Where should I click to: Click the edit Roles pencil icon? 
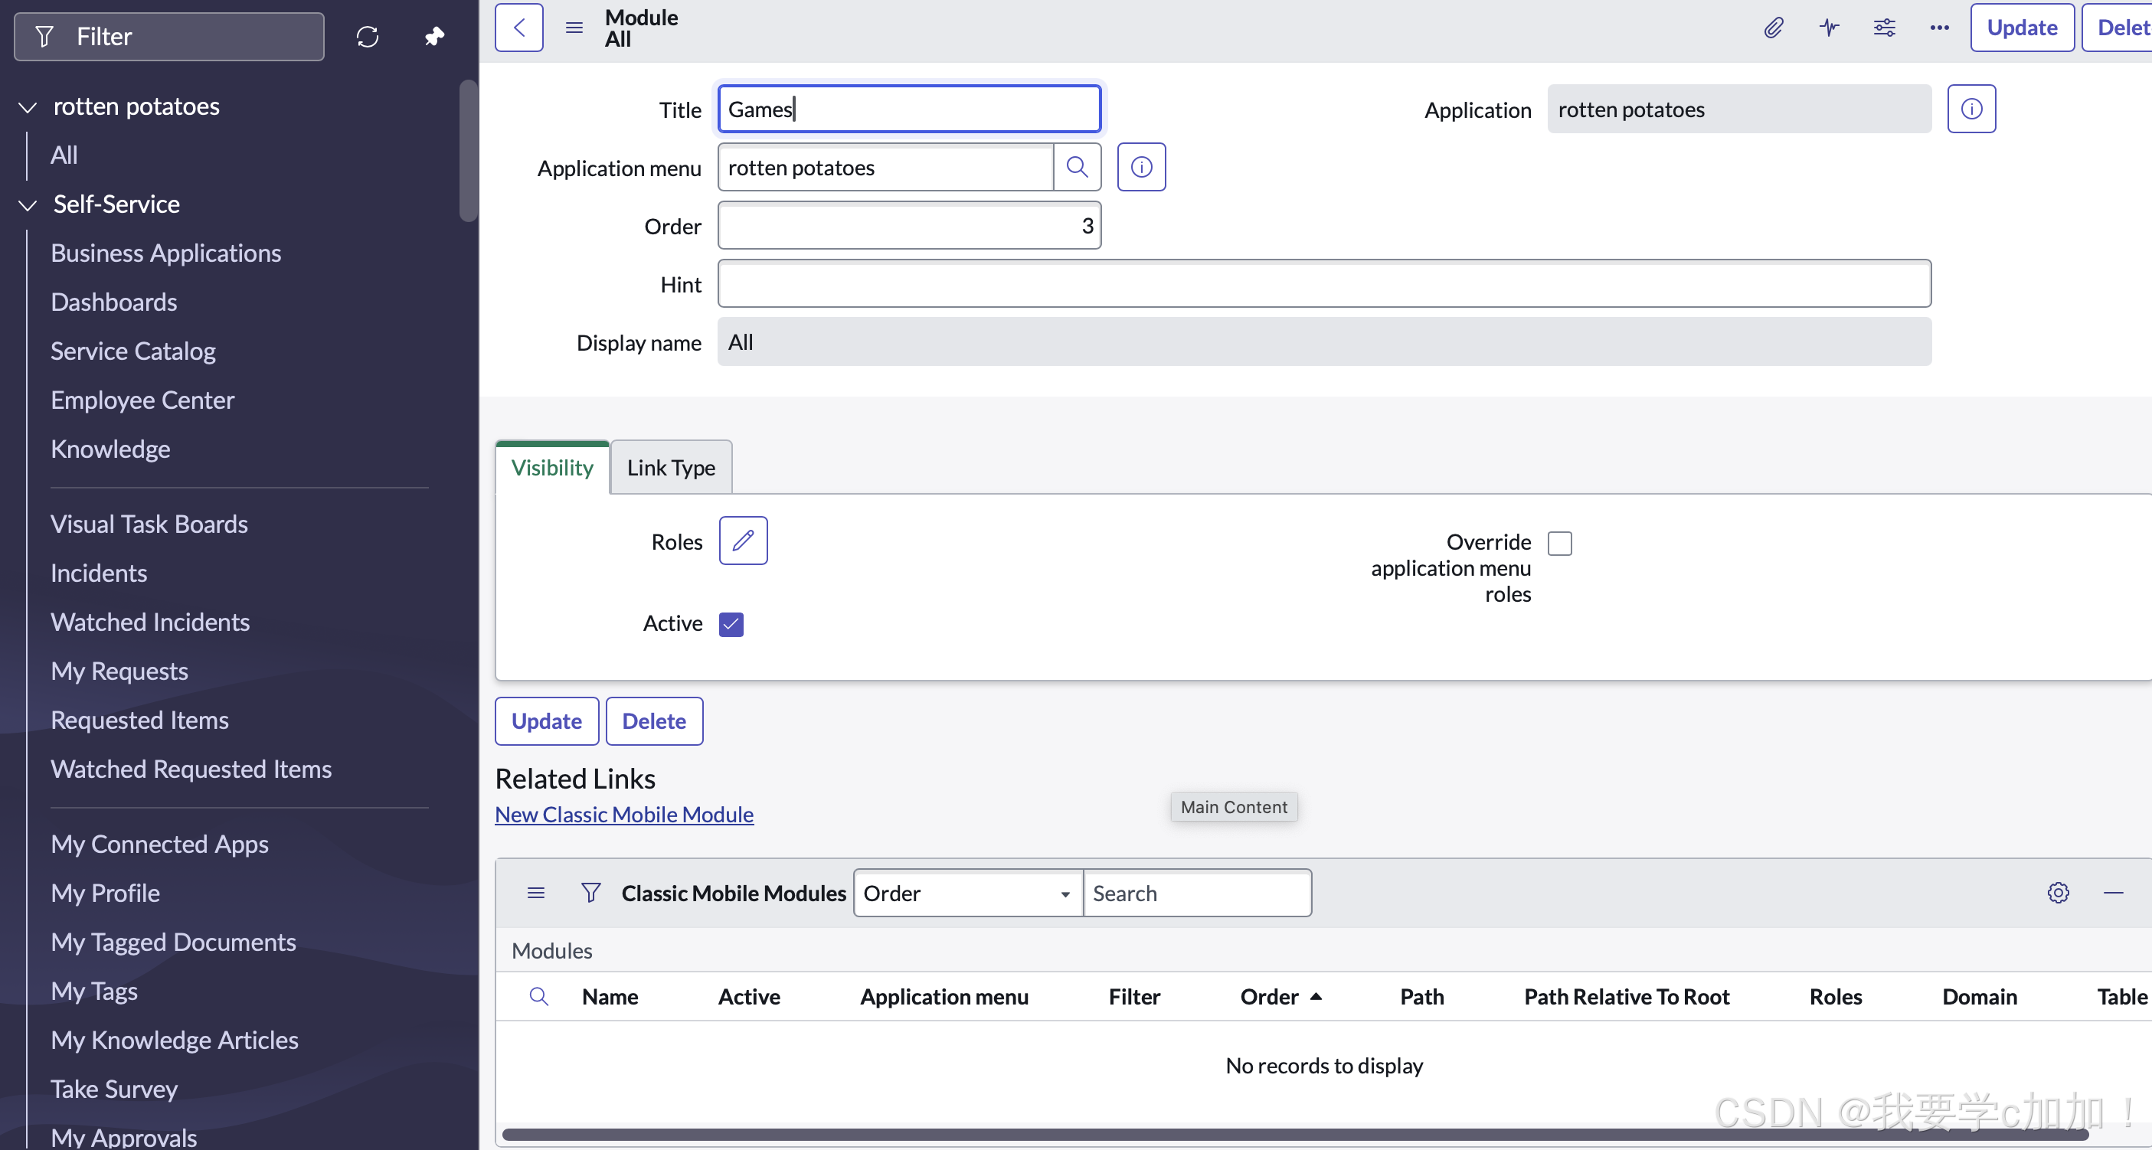click(743, 541)
